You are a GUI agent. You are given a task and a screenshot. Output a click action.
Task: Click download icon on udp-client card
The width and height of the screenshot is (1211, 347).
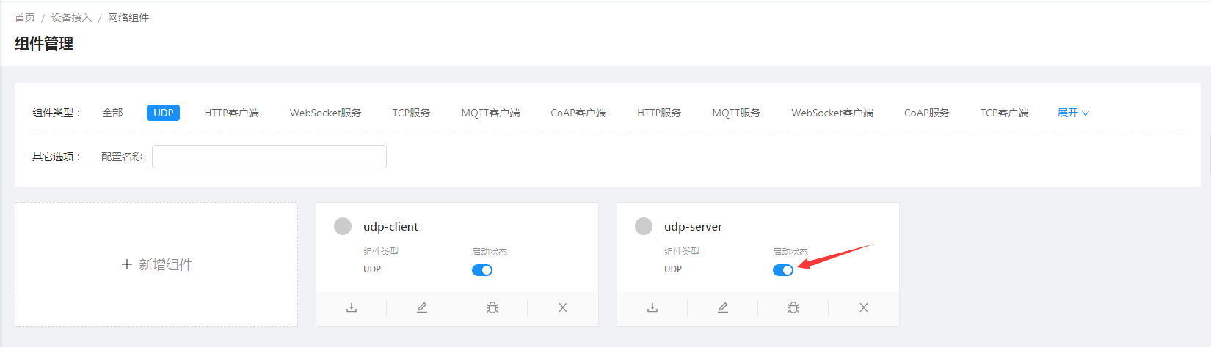click(352, 308)
